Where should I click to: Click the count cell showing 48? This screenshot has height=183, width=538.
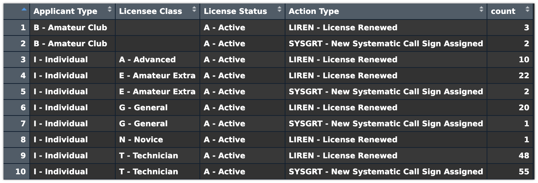pyautogui.click(x=524, y=156)
